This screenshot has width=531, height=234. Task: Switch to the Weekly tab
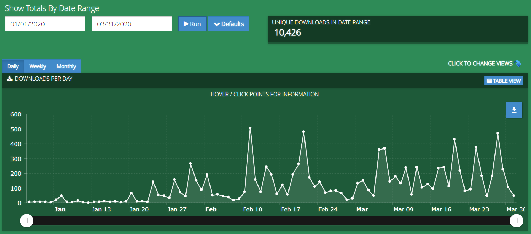[x=38, y=66]
